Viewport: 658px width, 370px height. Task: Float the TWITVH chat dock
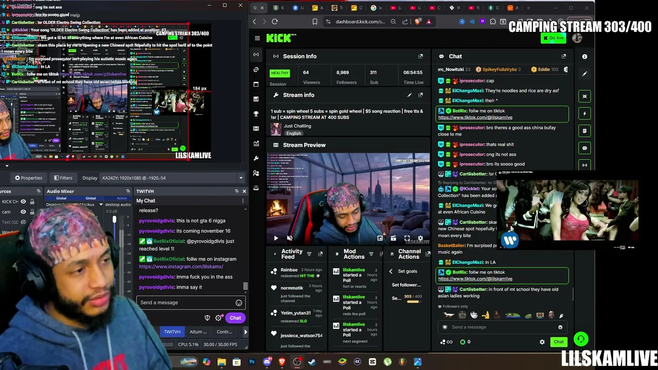click(236, 191)
